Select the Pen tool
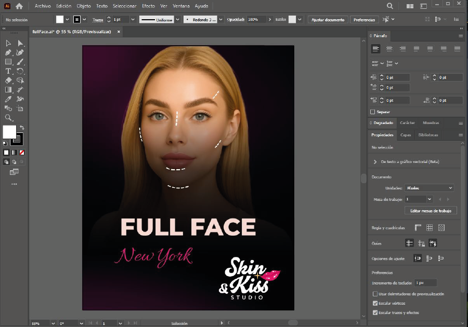The height and width of the screenshot is (327, 468). (x=8, y=53)
